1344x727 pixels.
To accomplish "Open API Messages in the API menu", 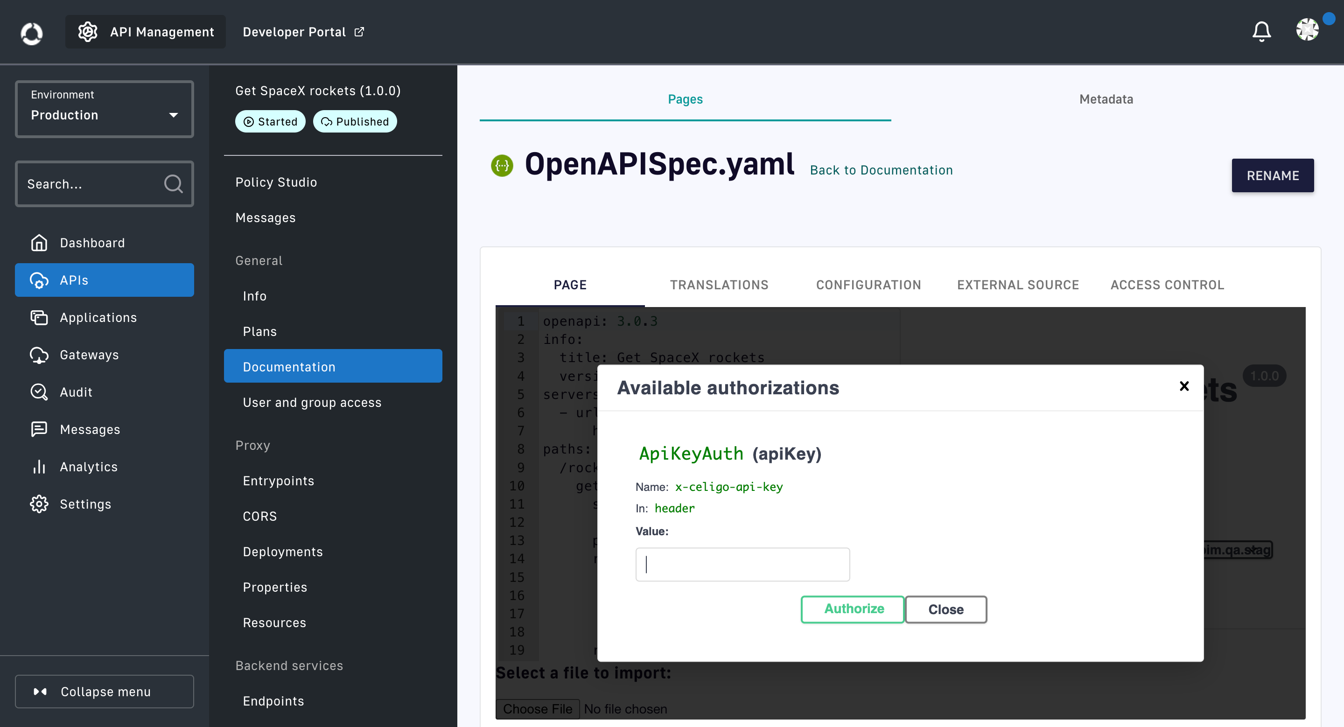I will pyautogui.click(x=333, y=217).
